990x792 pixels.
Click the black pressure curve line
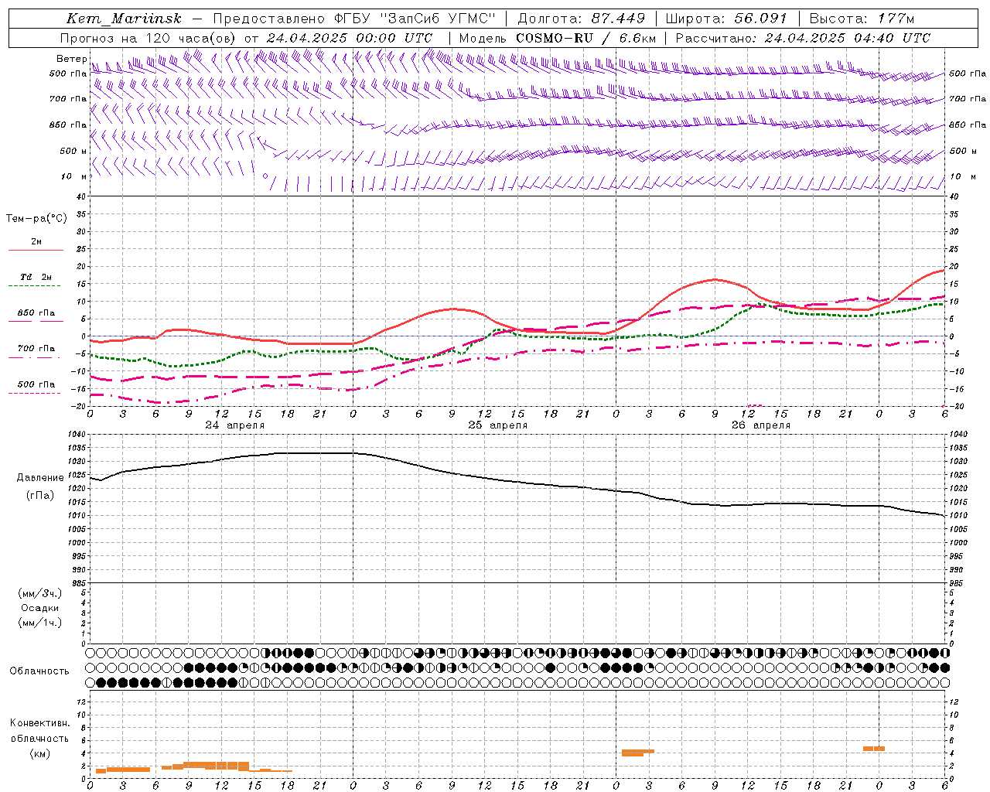pos(517,482)
